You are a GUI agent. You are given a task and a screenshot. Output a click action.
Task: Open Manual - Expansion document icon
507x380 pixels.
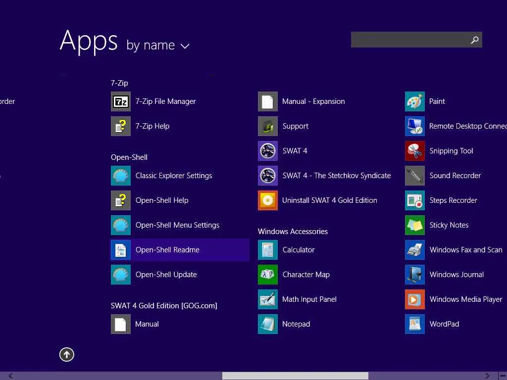coord(268,101)
